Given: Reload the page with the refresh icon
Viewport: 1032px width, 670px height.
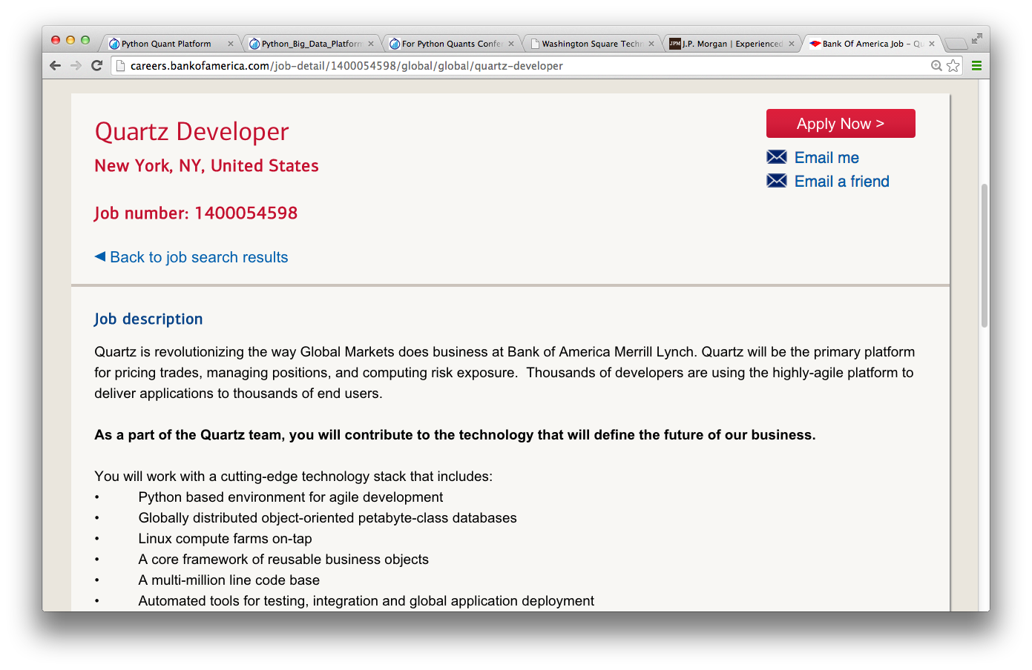Looking at the screenshot, I should click(96, 65).
